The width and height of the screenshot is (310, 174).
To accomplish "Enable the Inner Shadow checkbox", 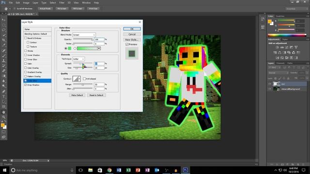I will (x=25, y=55).
